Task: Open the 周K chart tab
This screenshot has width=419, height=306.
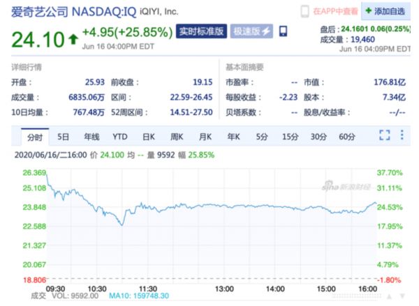Action: pyautogui.click(x=177, y=135)
